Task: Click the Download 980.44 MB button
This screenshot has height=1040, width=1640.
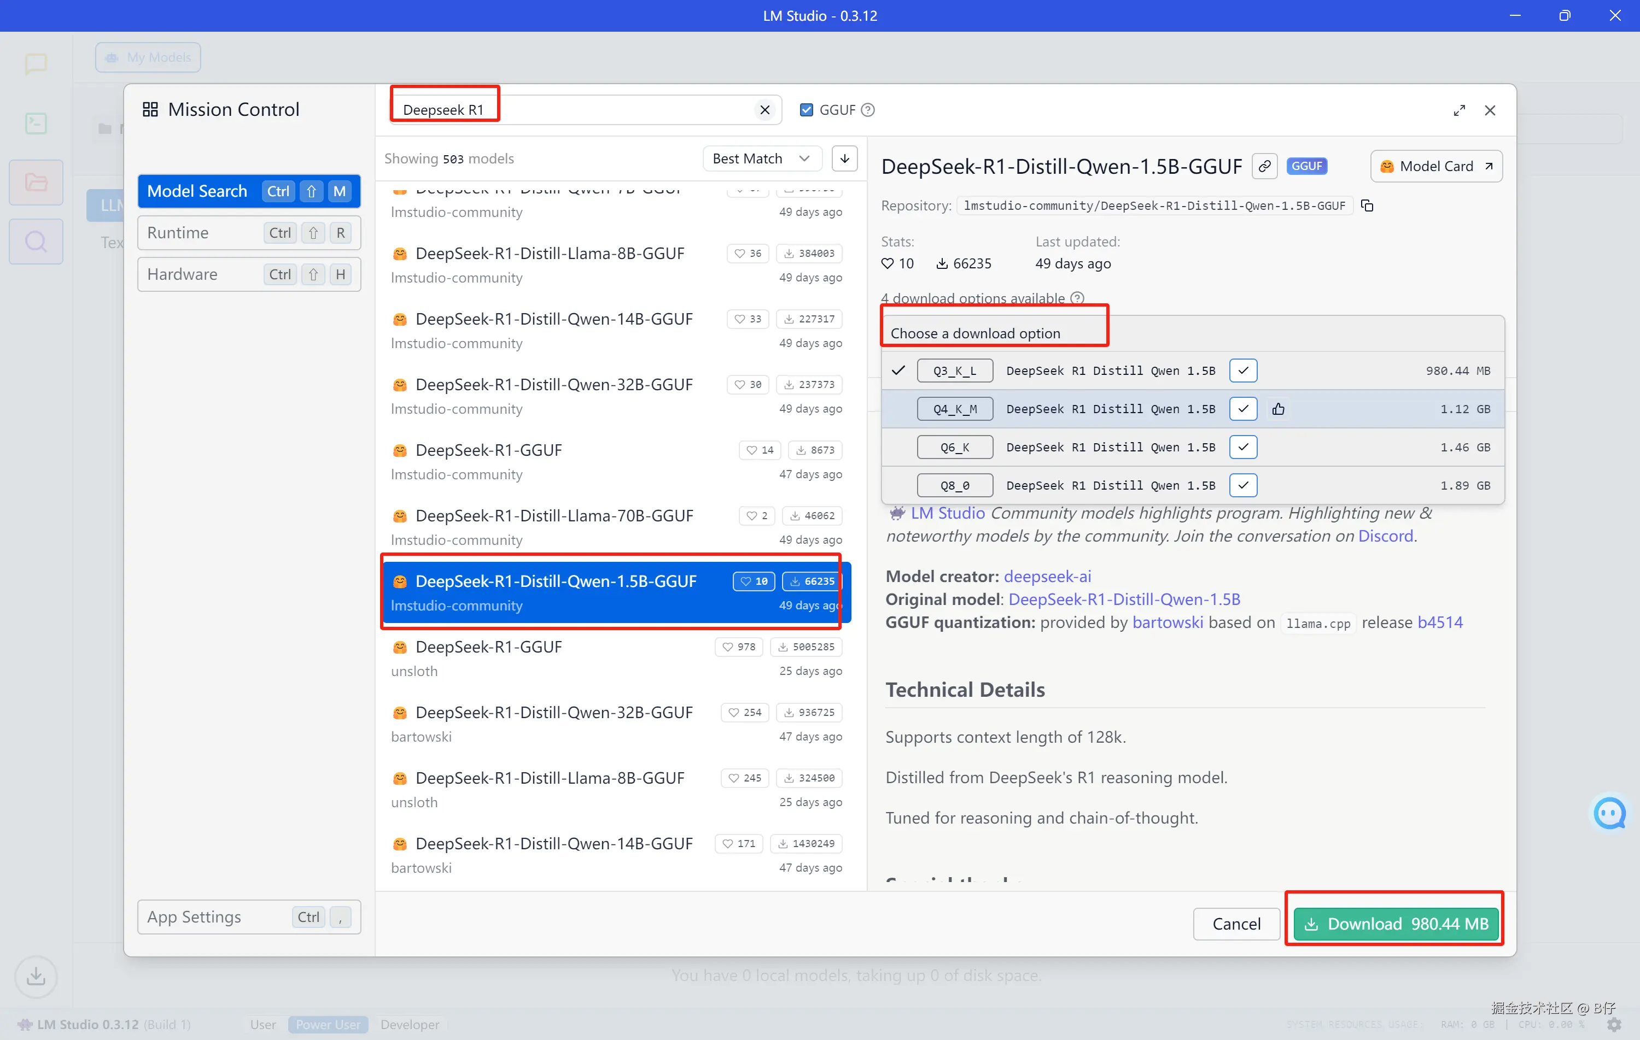Action: (x=1396, y=924)
